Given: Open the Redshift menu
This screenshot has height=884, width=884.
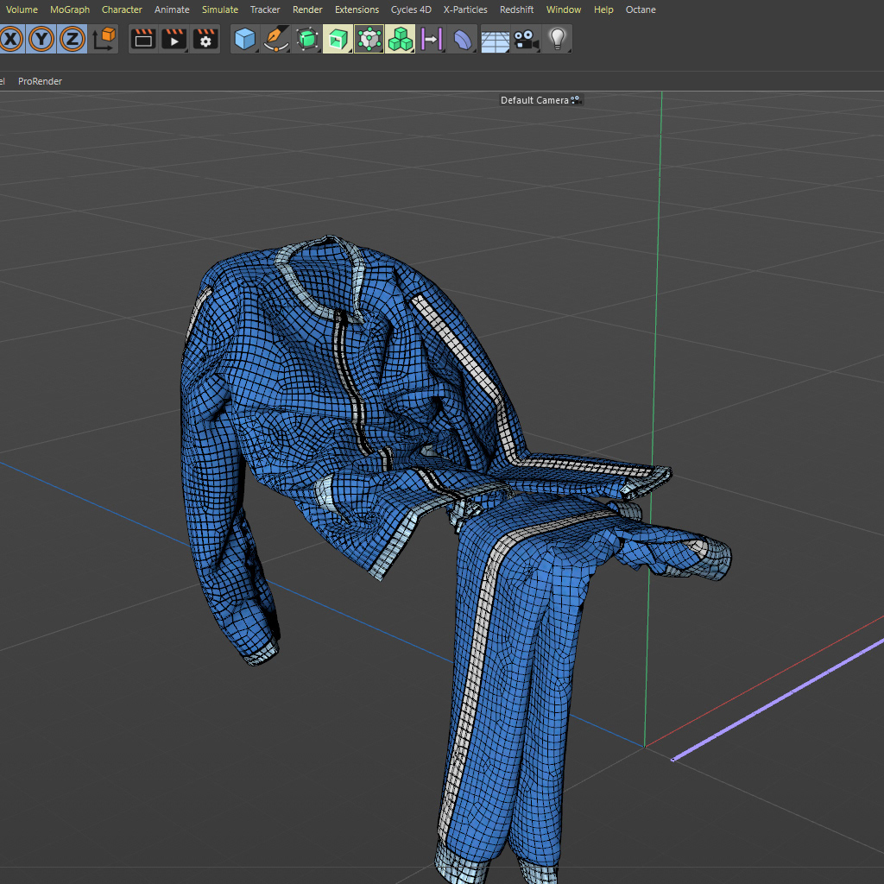Looking at the screenshot, I should 516,9.
